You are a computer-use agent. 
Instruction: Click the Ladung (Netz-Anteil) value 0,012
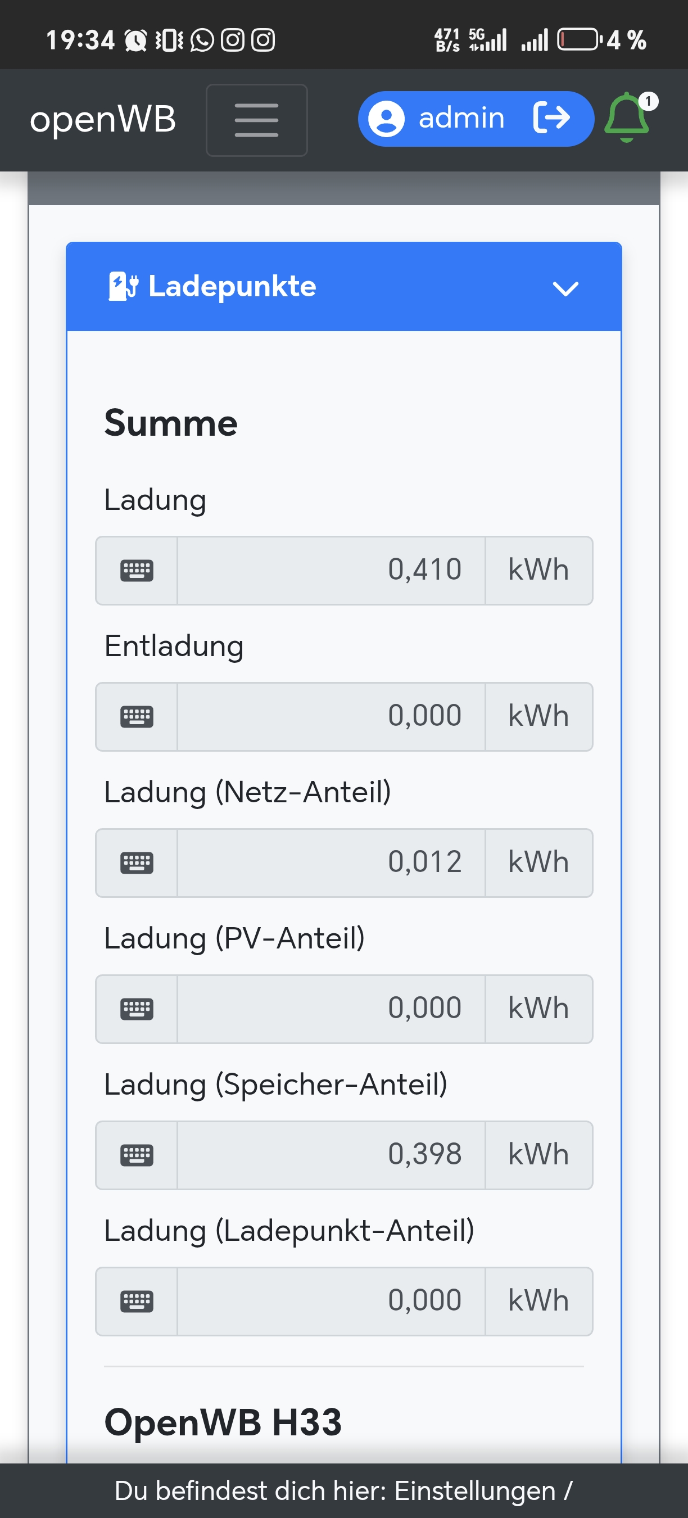(x=331, y=862)
